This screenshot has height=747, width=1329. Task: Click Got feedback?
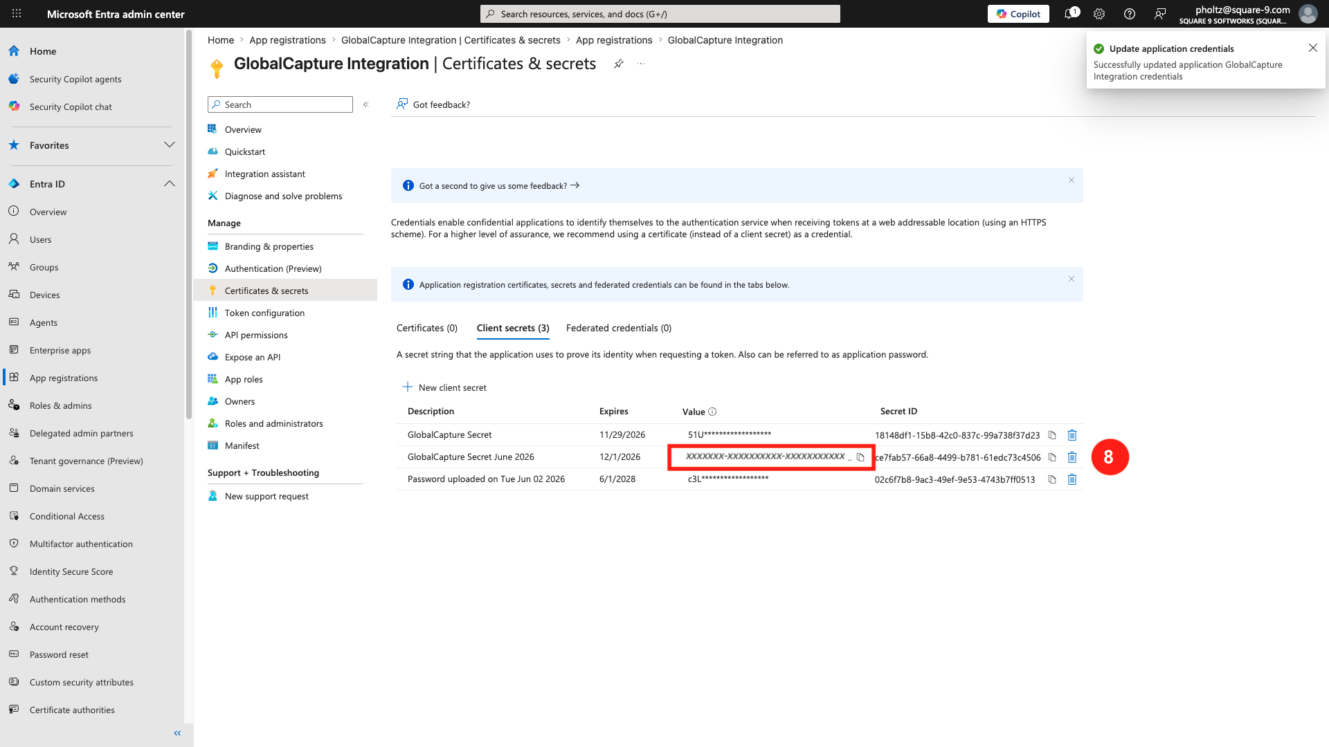tap(433, 104)
